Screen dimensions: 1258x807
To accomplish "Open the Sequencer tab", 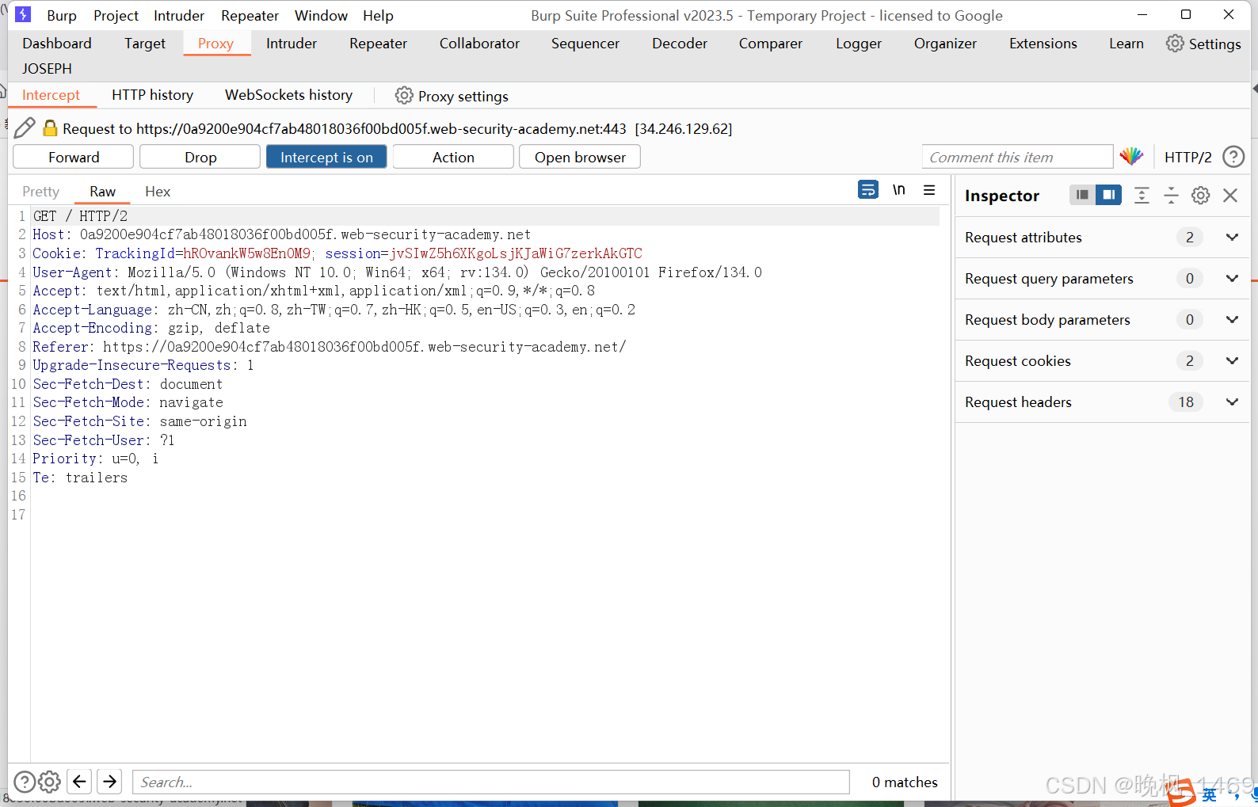I will [x=585, y=44].
